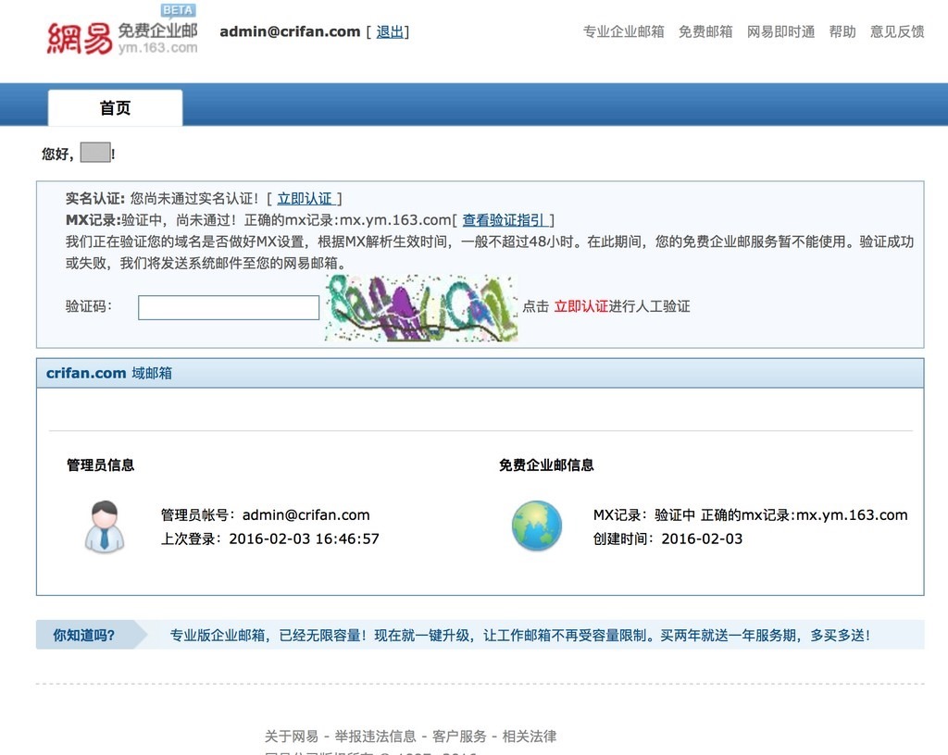This screenshot has height=755, width=948.
Task: Open 免费邮箱 in top navigation
Action: (705, 31)
